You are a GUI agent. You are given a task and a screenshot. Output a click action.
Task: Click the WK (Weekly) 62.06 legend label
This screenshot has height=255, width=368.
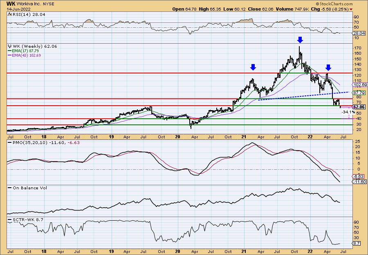coord(34,47)
